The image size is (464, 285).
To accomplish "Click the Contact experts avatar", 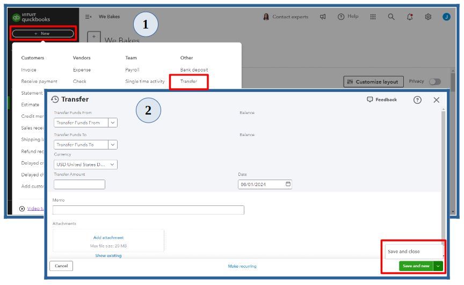I will [x=266, y=17].
